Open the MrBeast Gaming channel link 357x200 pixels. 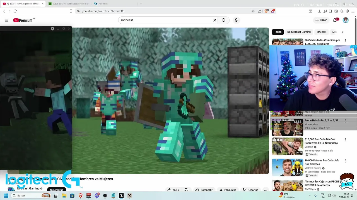pos(28,188)
